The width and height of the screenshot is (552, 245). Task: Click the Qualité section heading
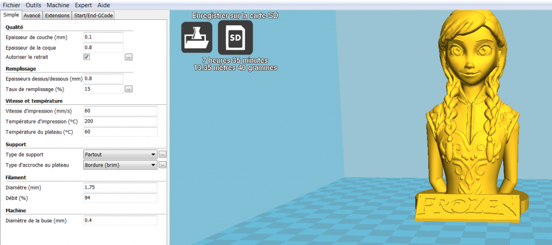tap(14, 27)
